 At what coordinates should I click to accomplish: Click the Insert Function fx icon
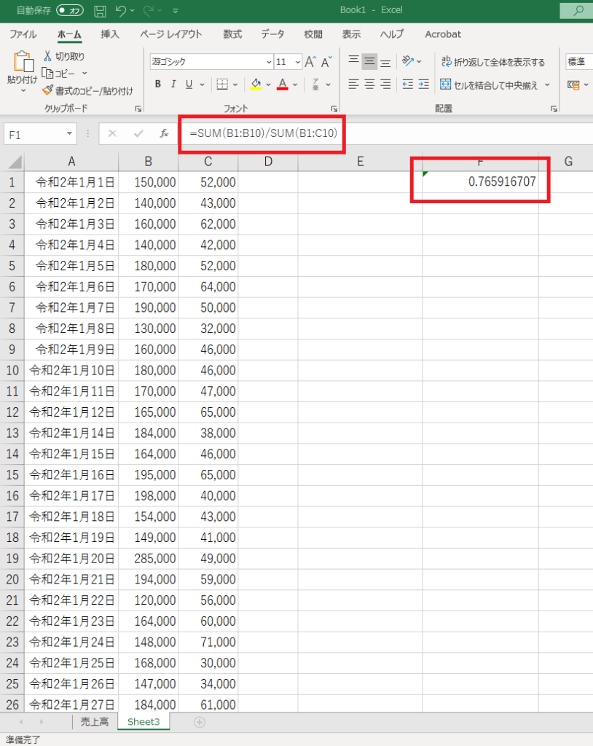click(x=165, y=133)
